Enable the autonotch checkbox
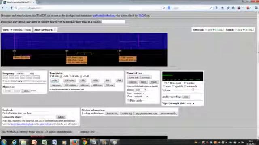The width and height of the screenshot is (259, 145). coord(185,86)
